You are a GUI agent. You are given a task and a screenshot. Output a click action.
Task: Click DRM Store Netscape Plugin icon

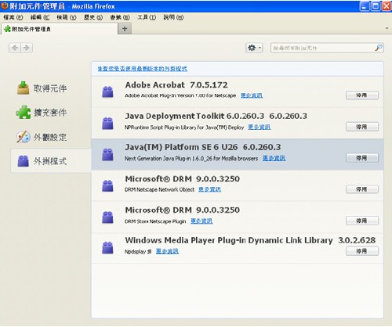107,217
